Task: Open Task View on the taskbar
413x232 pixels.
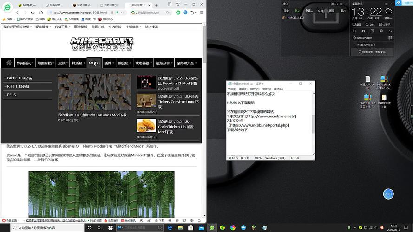Action: click(99, 228)
